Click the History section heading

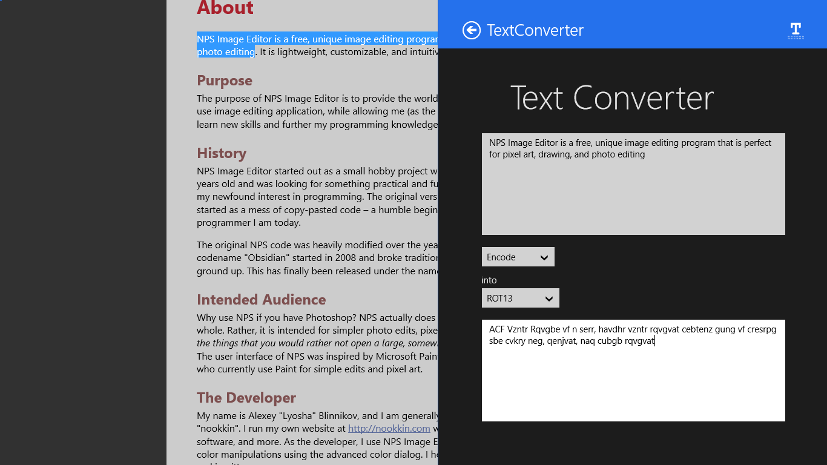(x=222, y=153)
